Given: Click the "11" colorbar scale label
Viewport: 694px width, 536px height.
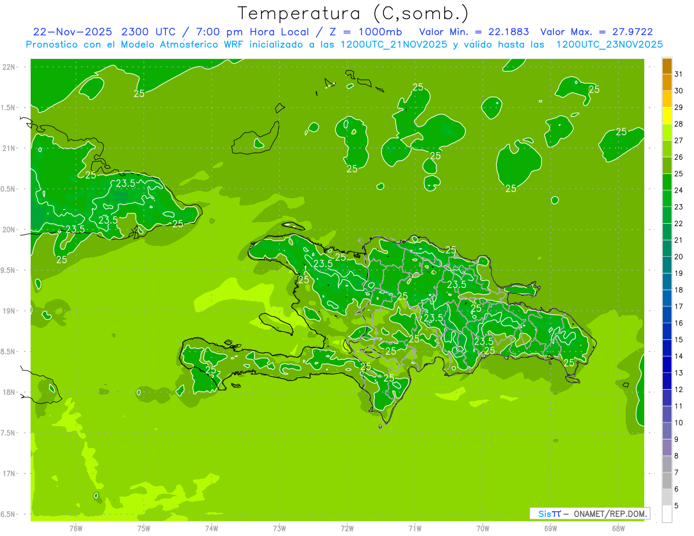Looking at the screenshot, I should (679, 406).
